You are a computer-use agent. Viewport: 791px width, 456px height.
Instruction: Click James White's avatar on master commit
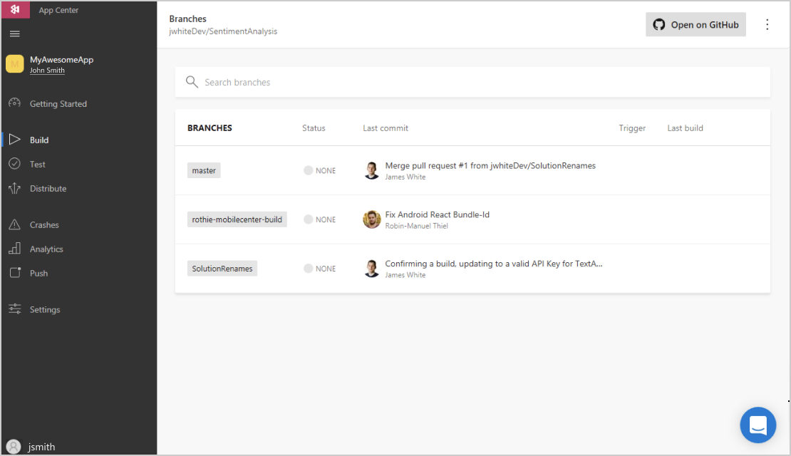pyautogui.click(x=371, y=170)
